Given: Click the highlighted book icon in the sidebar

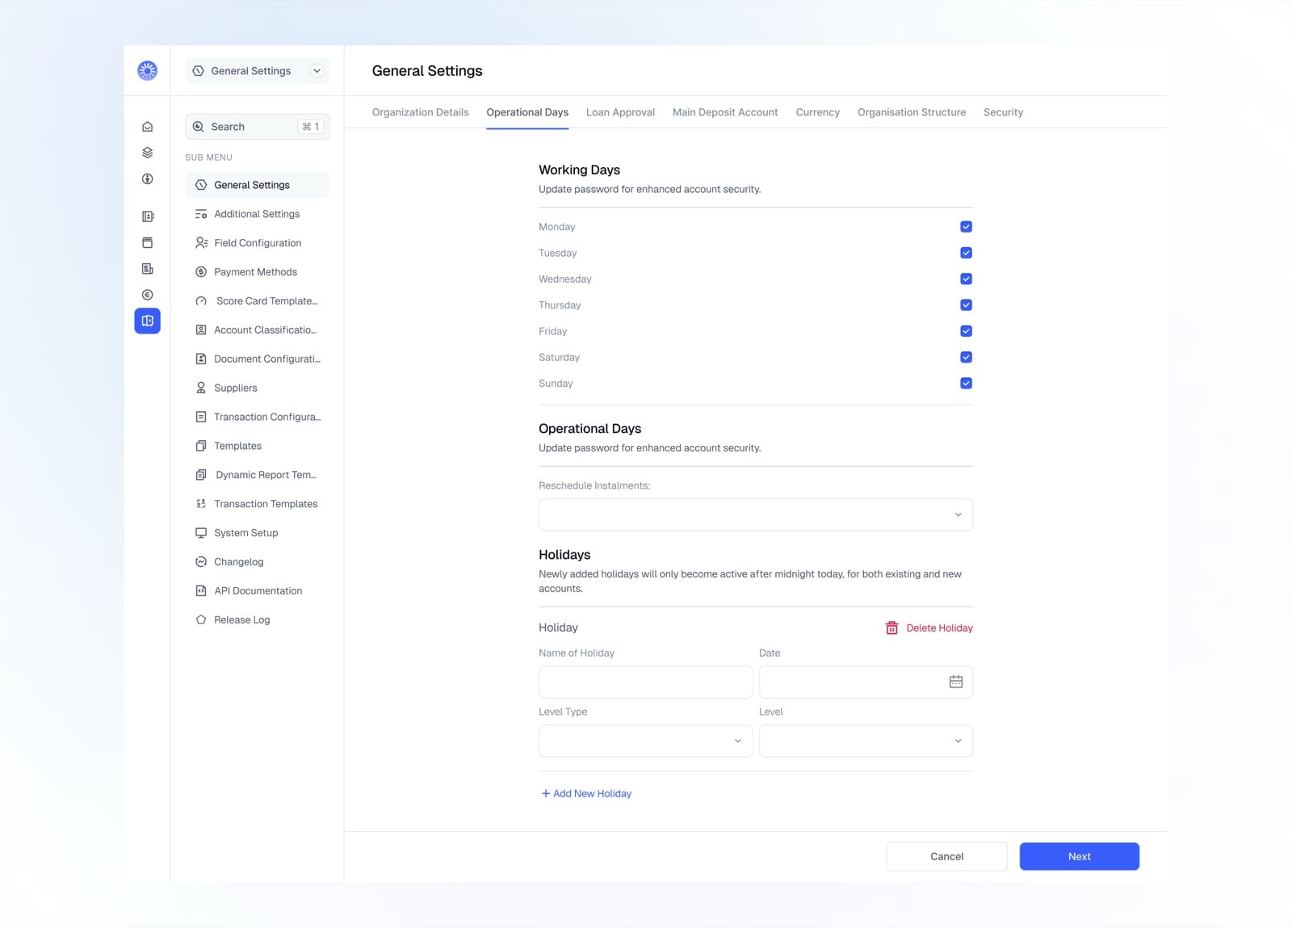Looking at the screenshot, I should [147, 321].
